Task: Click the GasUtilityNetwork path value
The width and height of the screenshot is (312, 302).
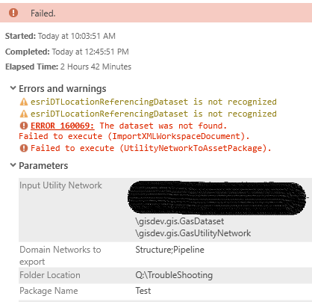Action: point(193,233)
